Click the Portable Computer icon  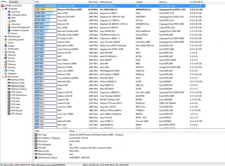pyautogui.click(x=9, y=30)
